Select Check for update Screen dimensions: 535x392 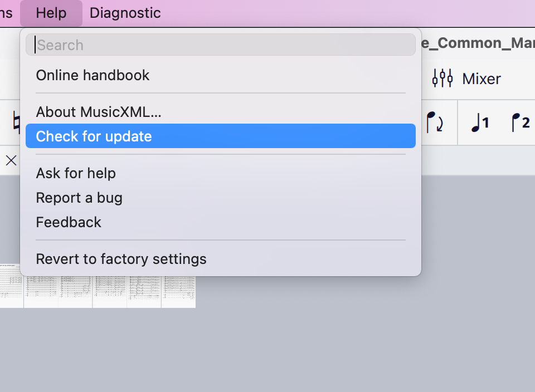tap(94, 135)
